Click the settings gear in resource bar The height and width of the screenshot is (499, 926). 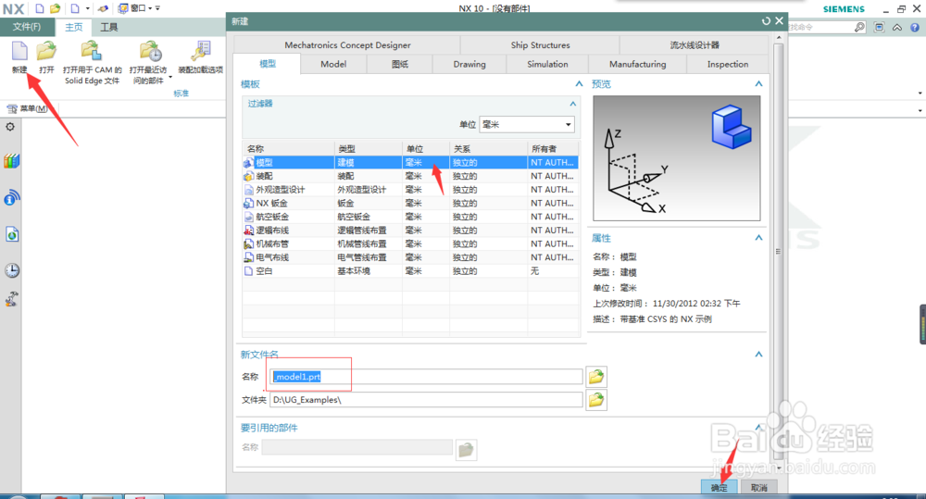point(10,127)
